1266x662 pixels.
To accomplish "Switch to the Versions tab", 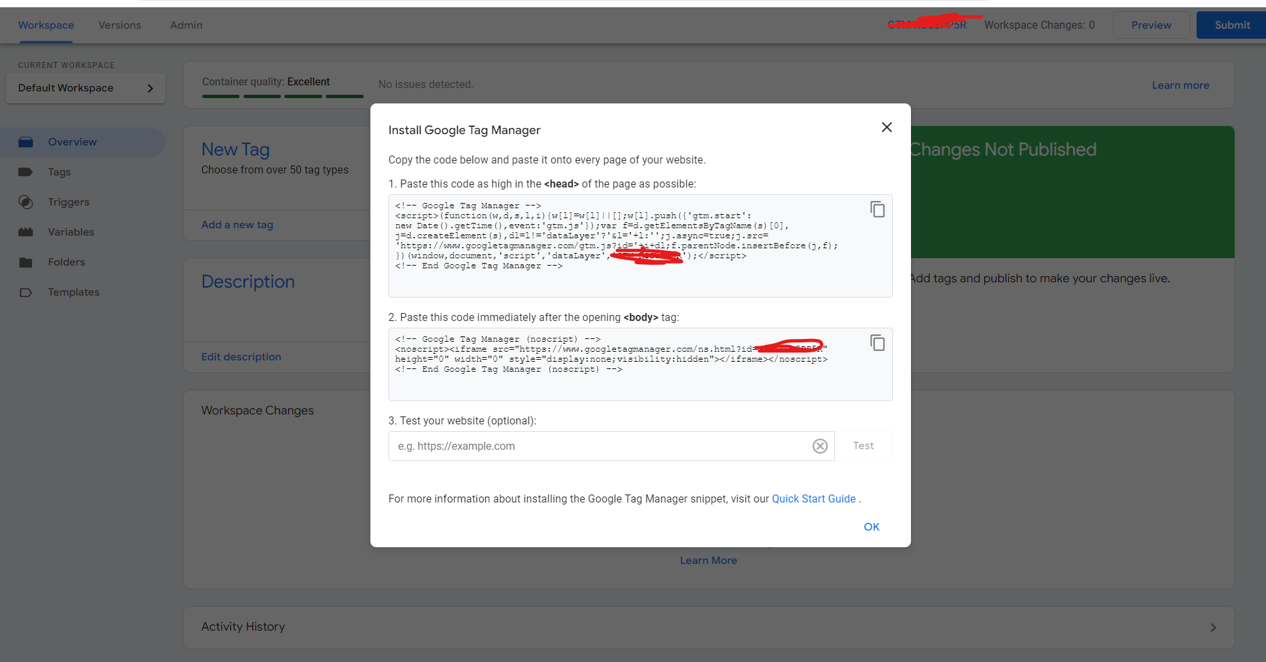I will (119, 25).
